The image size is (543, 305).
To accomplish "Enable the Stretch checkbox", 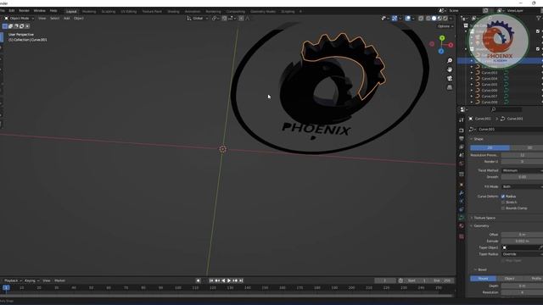I will [x=503, y=202].
